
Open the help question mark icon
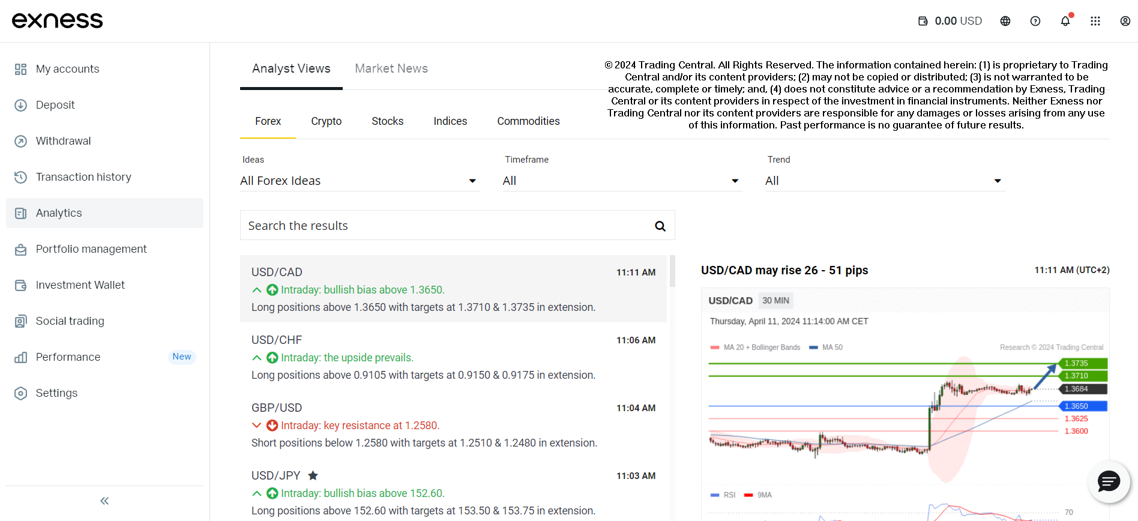pyautogui.click(x=1035, y=21)
